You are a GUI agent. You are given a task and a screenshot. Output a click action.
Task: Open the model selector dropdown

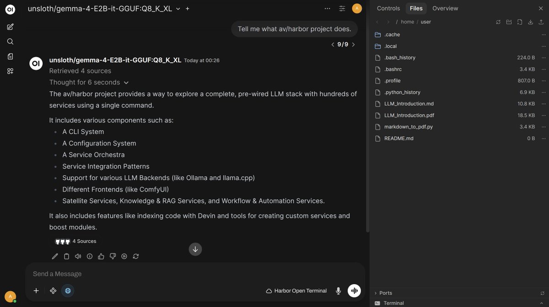coord(178,8)
